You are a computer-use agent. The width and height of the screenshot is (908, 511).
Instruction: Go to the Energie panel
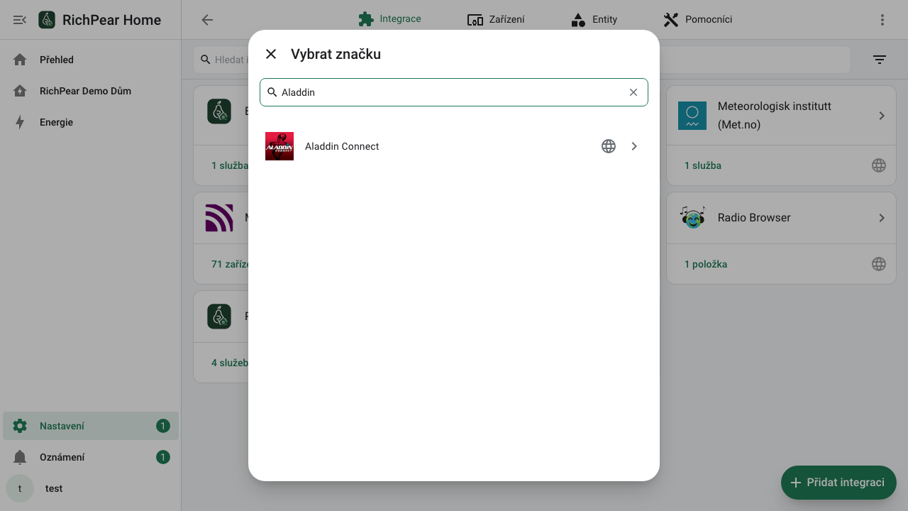(91, 122)
